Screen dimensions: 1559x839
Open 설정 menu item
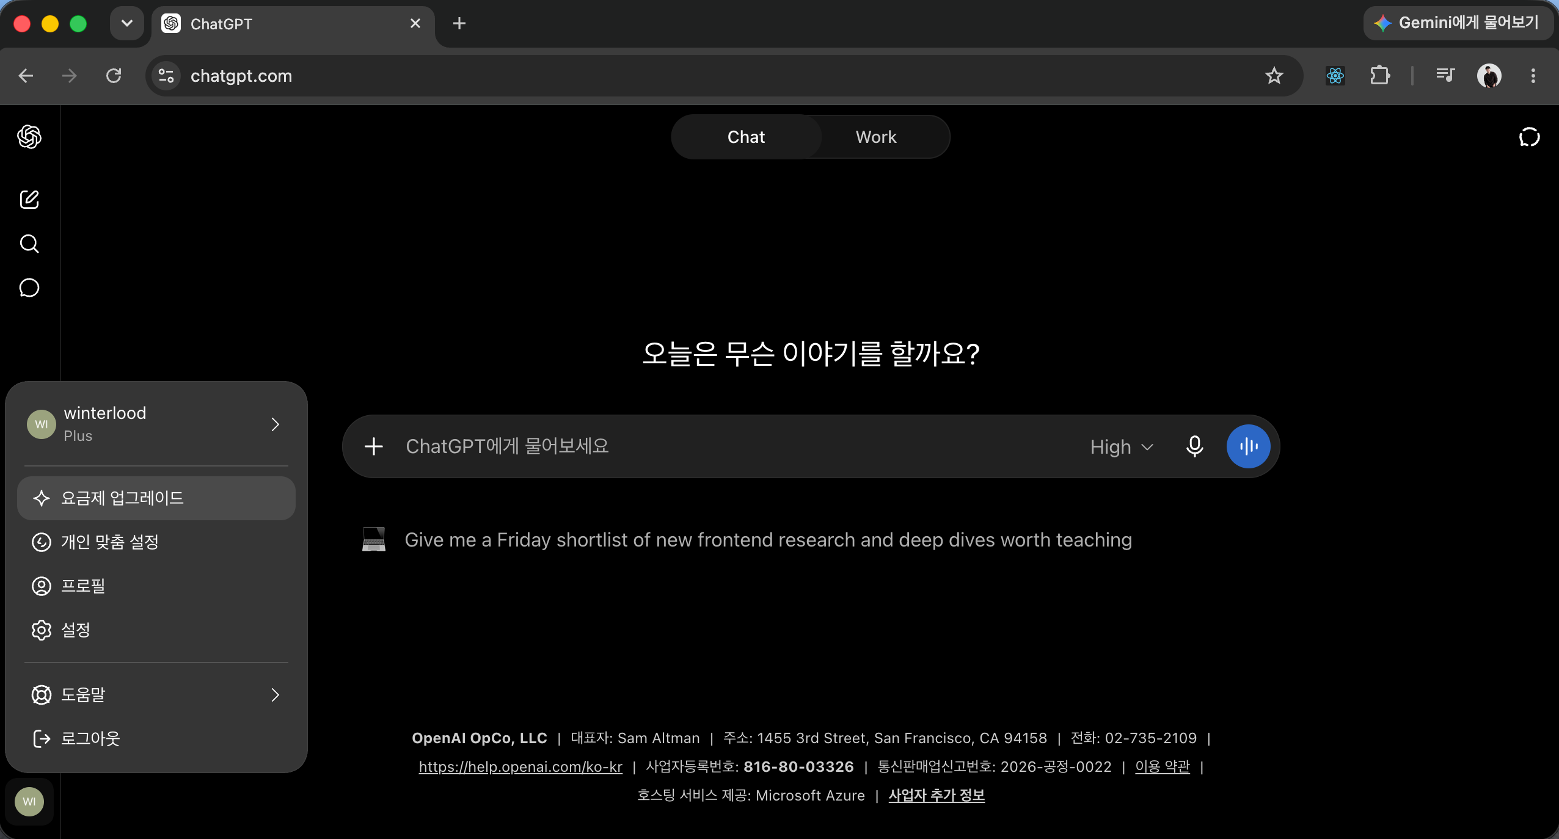(x=155, y=630)
